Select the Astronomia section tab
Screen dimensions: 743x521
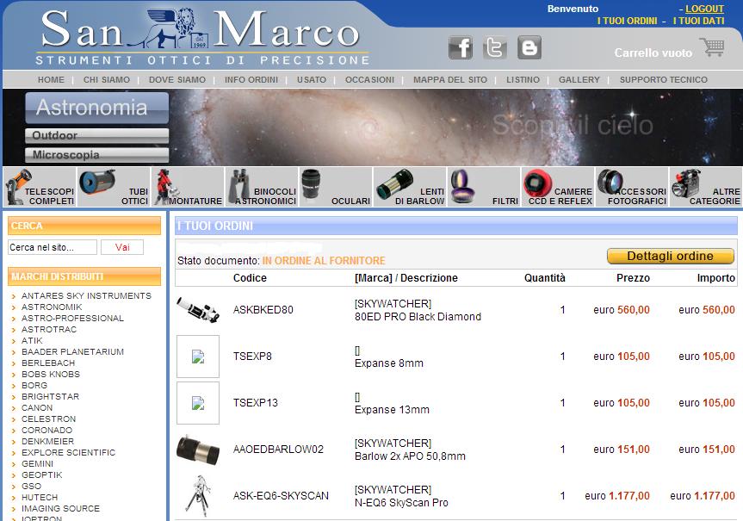click(97, 108)
